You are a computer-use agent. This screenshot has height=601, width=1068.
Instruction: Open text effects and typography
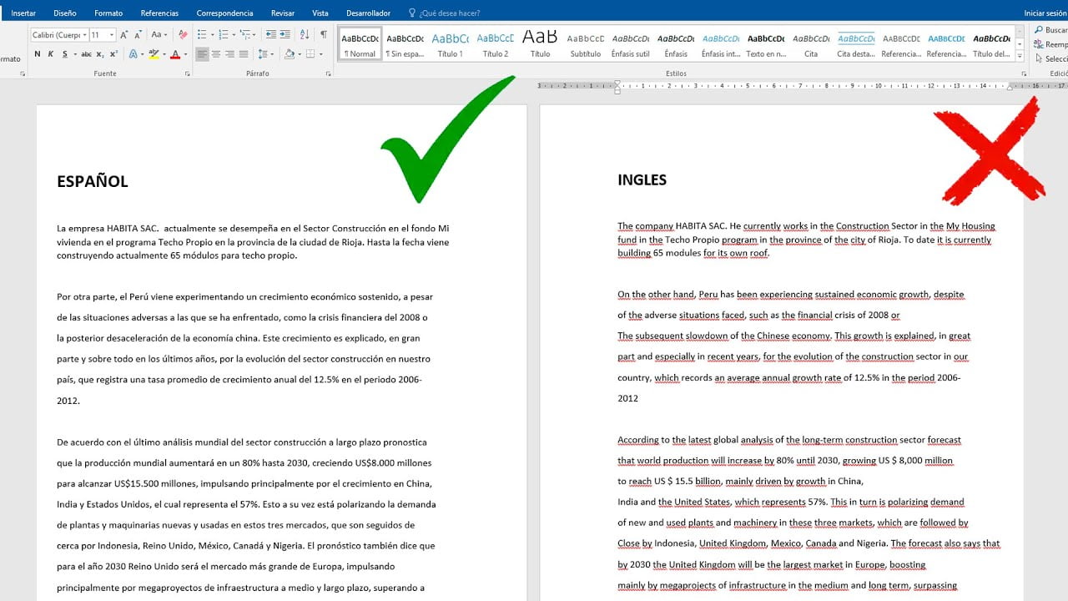(133, 54)
